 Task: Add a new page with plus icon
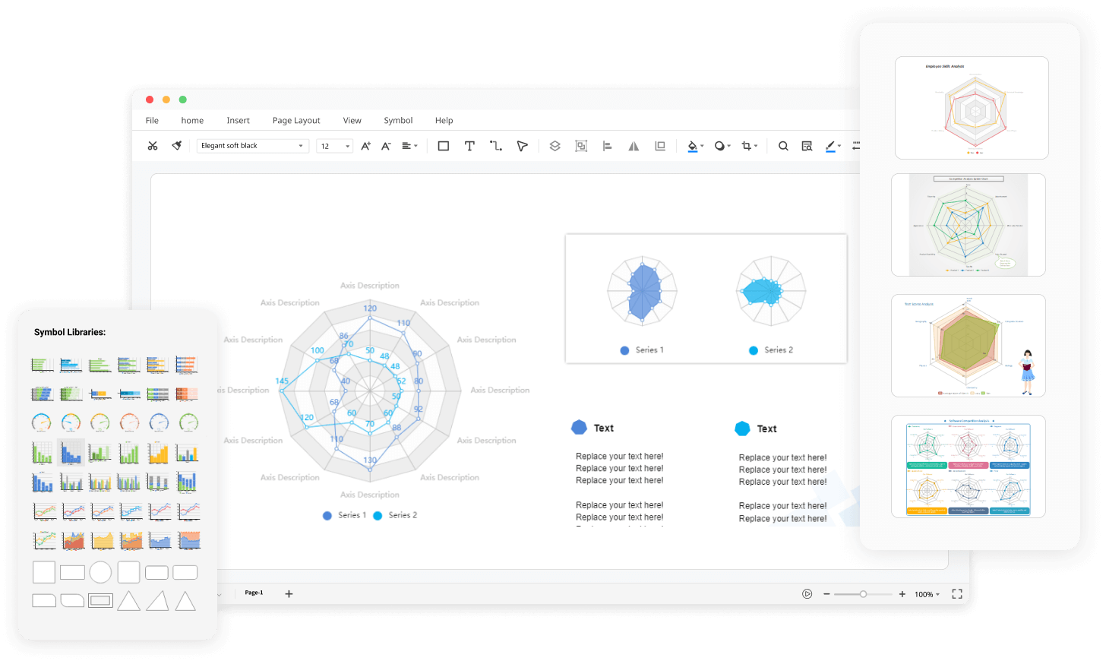(x=289, y=593)
